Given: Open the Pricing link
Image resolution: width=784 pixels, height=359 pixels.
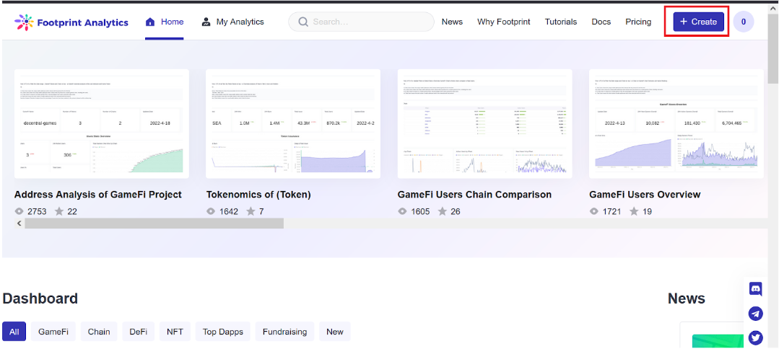Looking at the screenshot, I should pyautogui.click(x=638, y=22).
